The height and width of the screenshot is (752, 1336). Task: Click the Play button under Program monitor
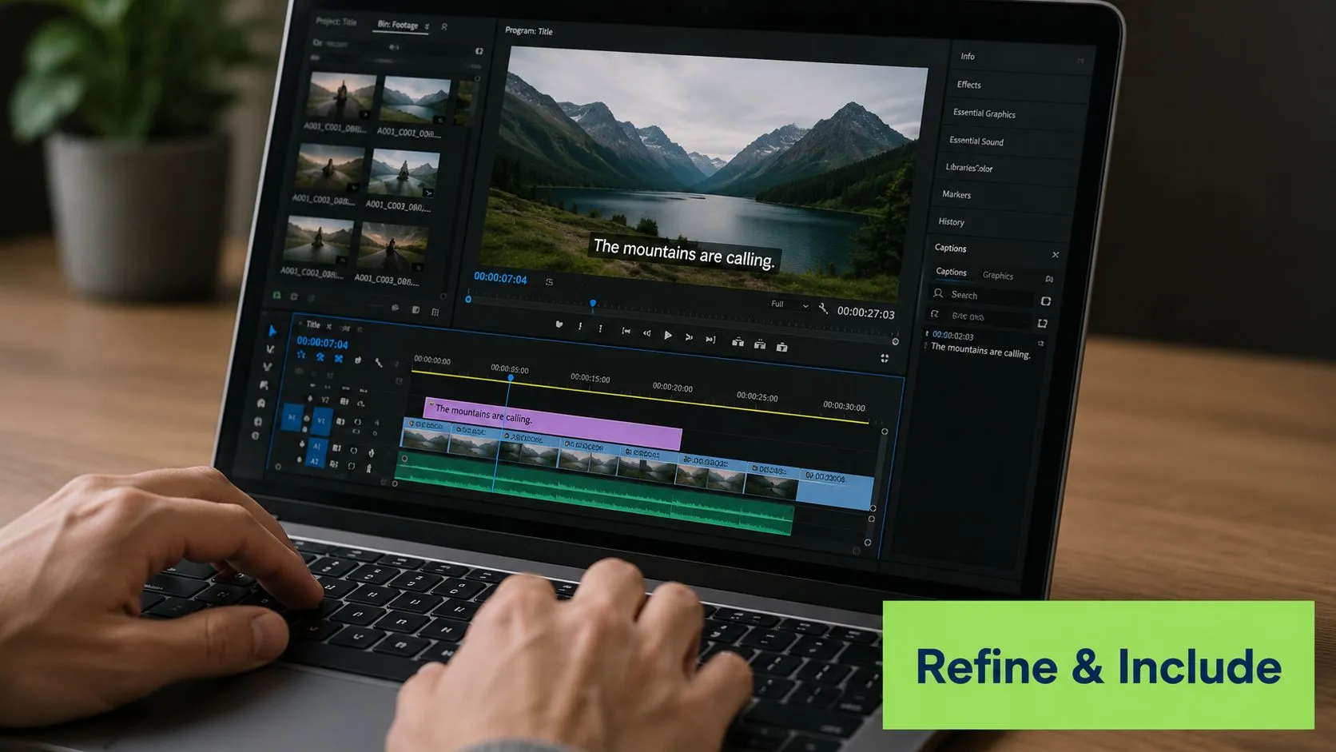point(668,336)
